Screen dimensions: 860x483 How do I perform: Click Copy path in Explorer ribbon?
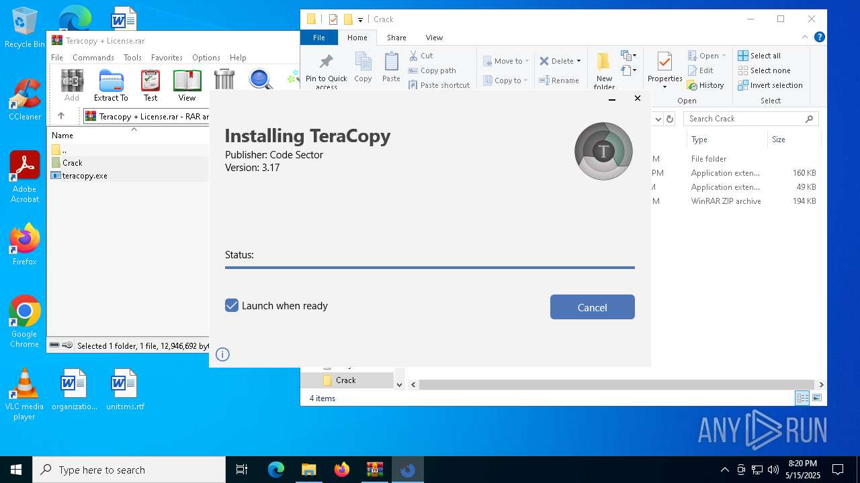pos(432,70)
